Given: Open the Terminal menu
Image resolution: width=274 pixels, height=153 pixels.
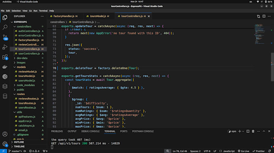Looking at the screenshot, I should [x=43, y=11].
